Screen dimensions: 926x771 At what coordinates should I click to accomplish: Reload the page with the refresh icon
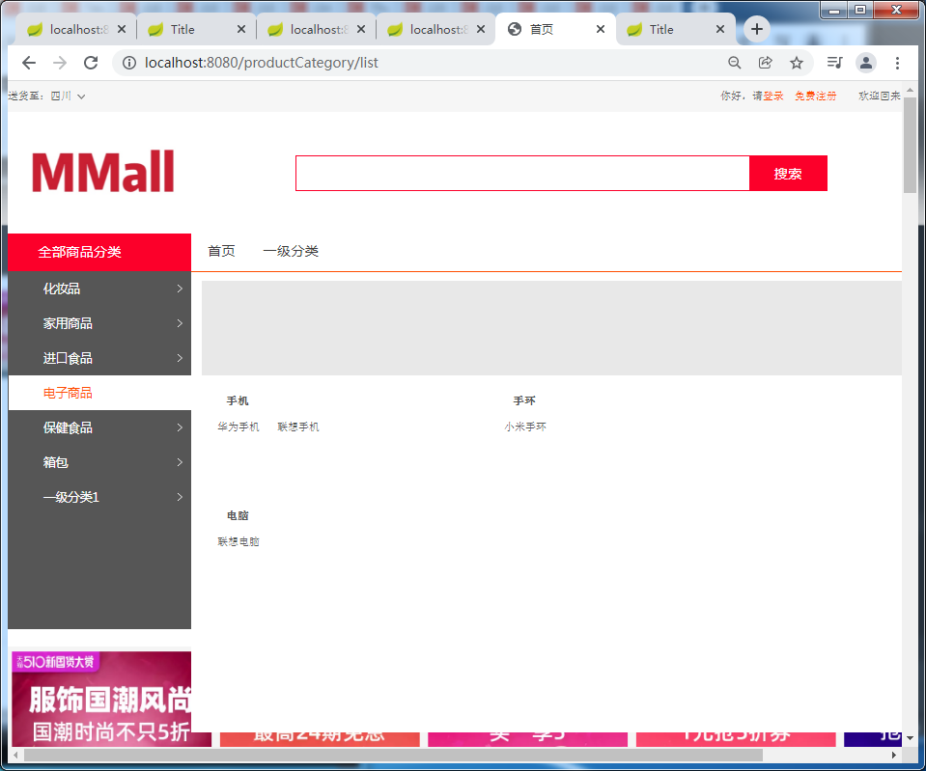pyautogui.click(x=91, y=62)
